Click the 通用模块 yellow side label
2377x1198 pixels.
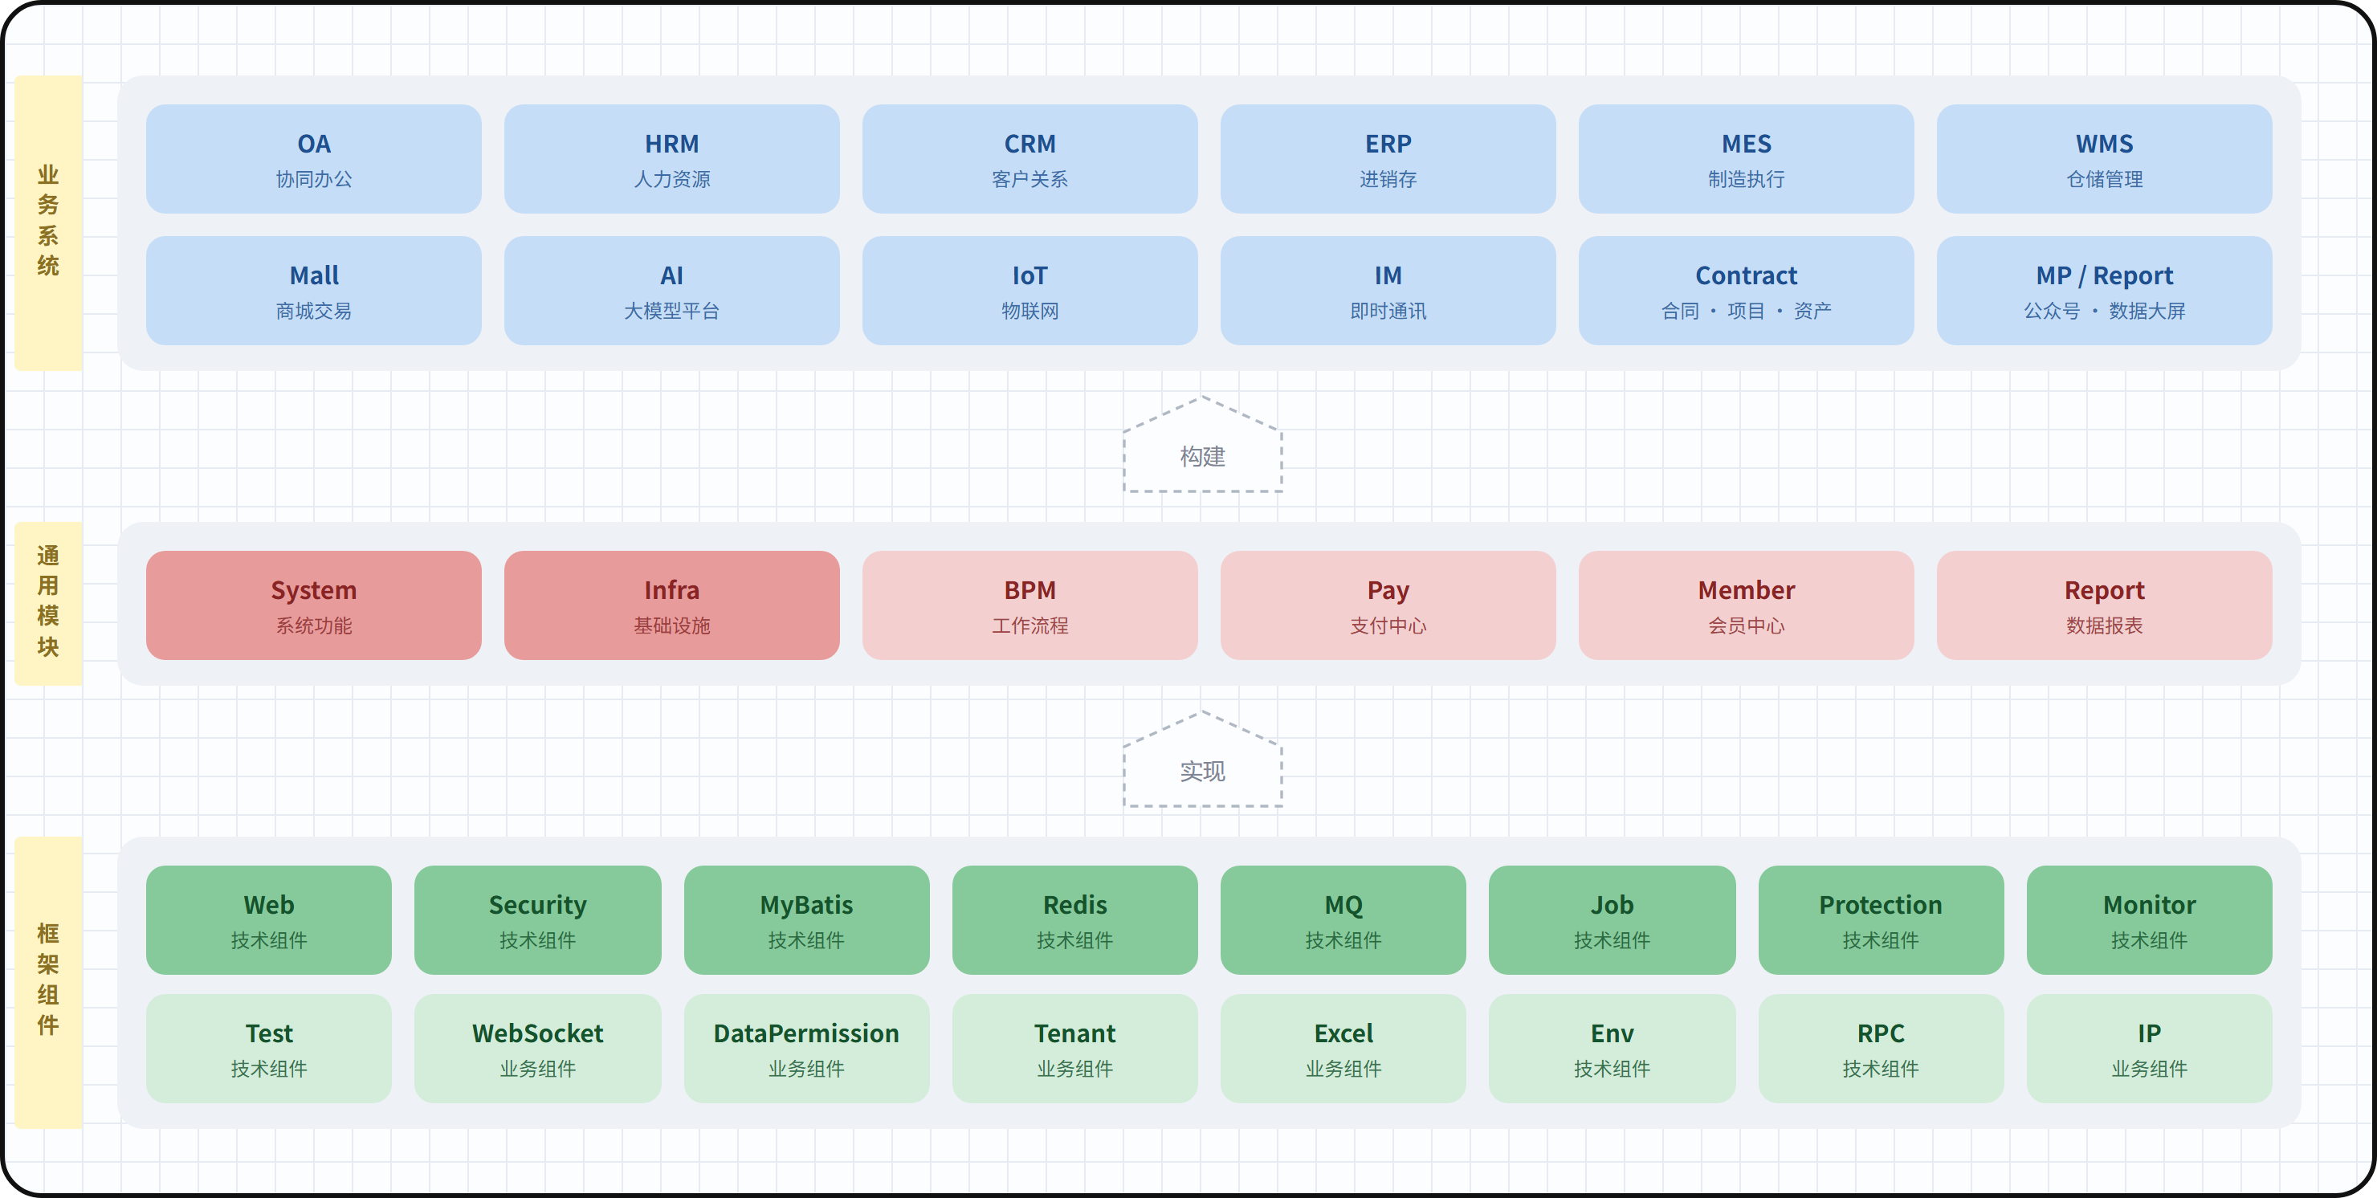pyautogui.click(x=49, y=604)
